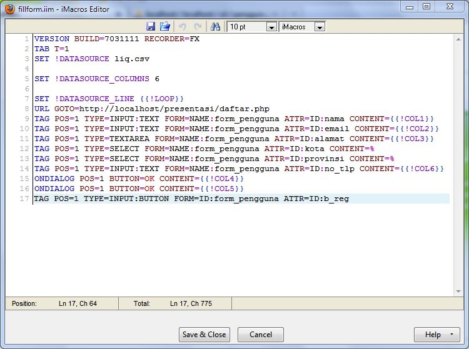Screen dimensions: 469x349
Task: Click the ONDIALOG line with COL5
Action: pos(139,189)
